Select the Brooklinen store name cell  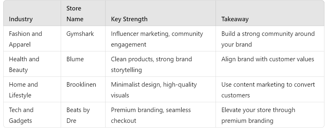coord(81,85)
